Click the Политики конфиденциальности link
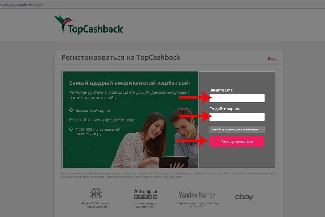 point(165,177)
